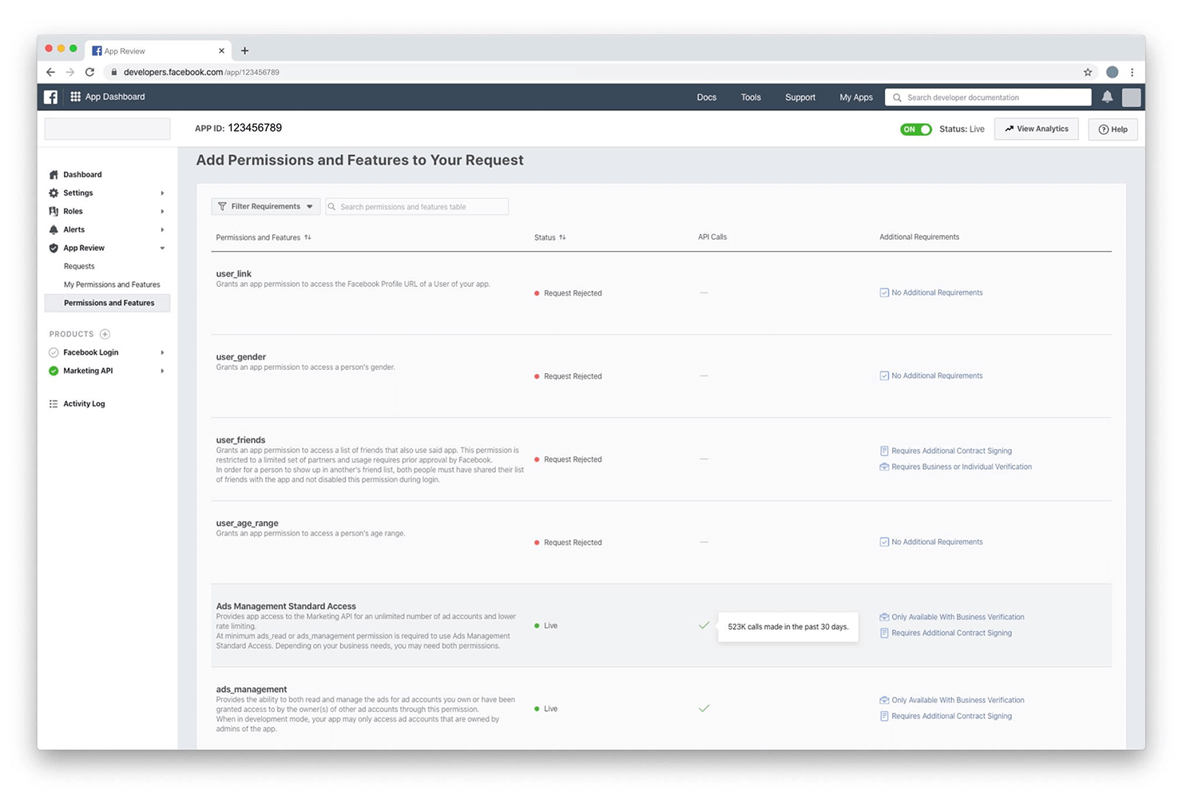Open the Docs menu in the navbar

click(706, 97)
